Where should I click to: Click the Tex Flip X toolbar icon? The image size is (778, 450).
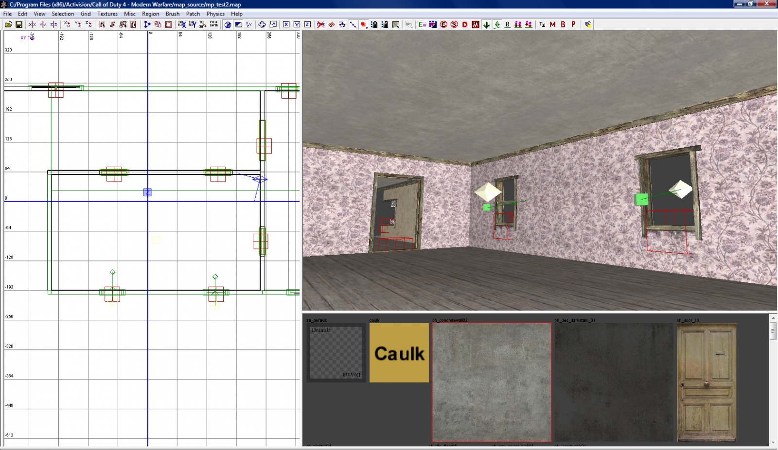(182, 24)
